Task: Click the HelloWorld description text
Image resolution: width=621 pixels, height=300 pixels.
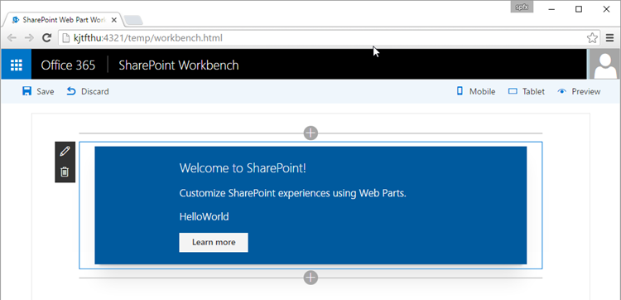Action: [204, 217]
